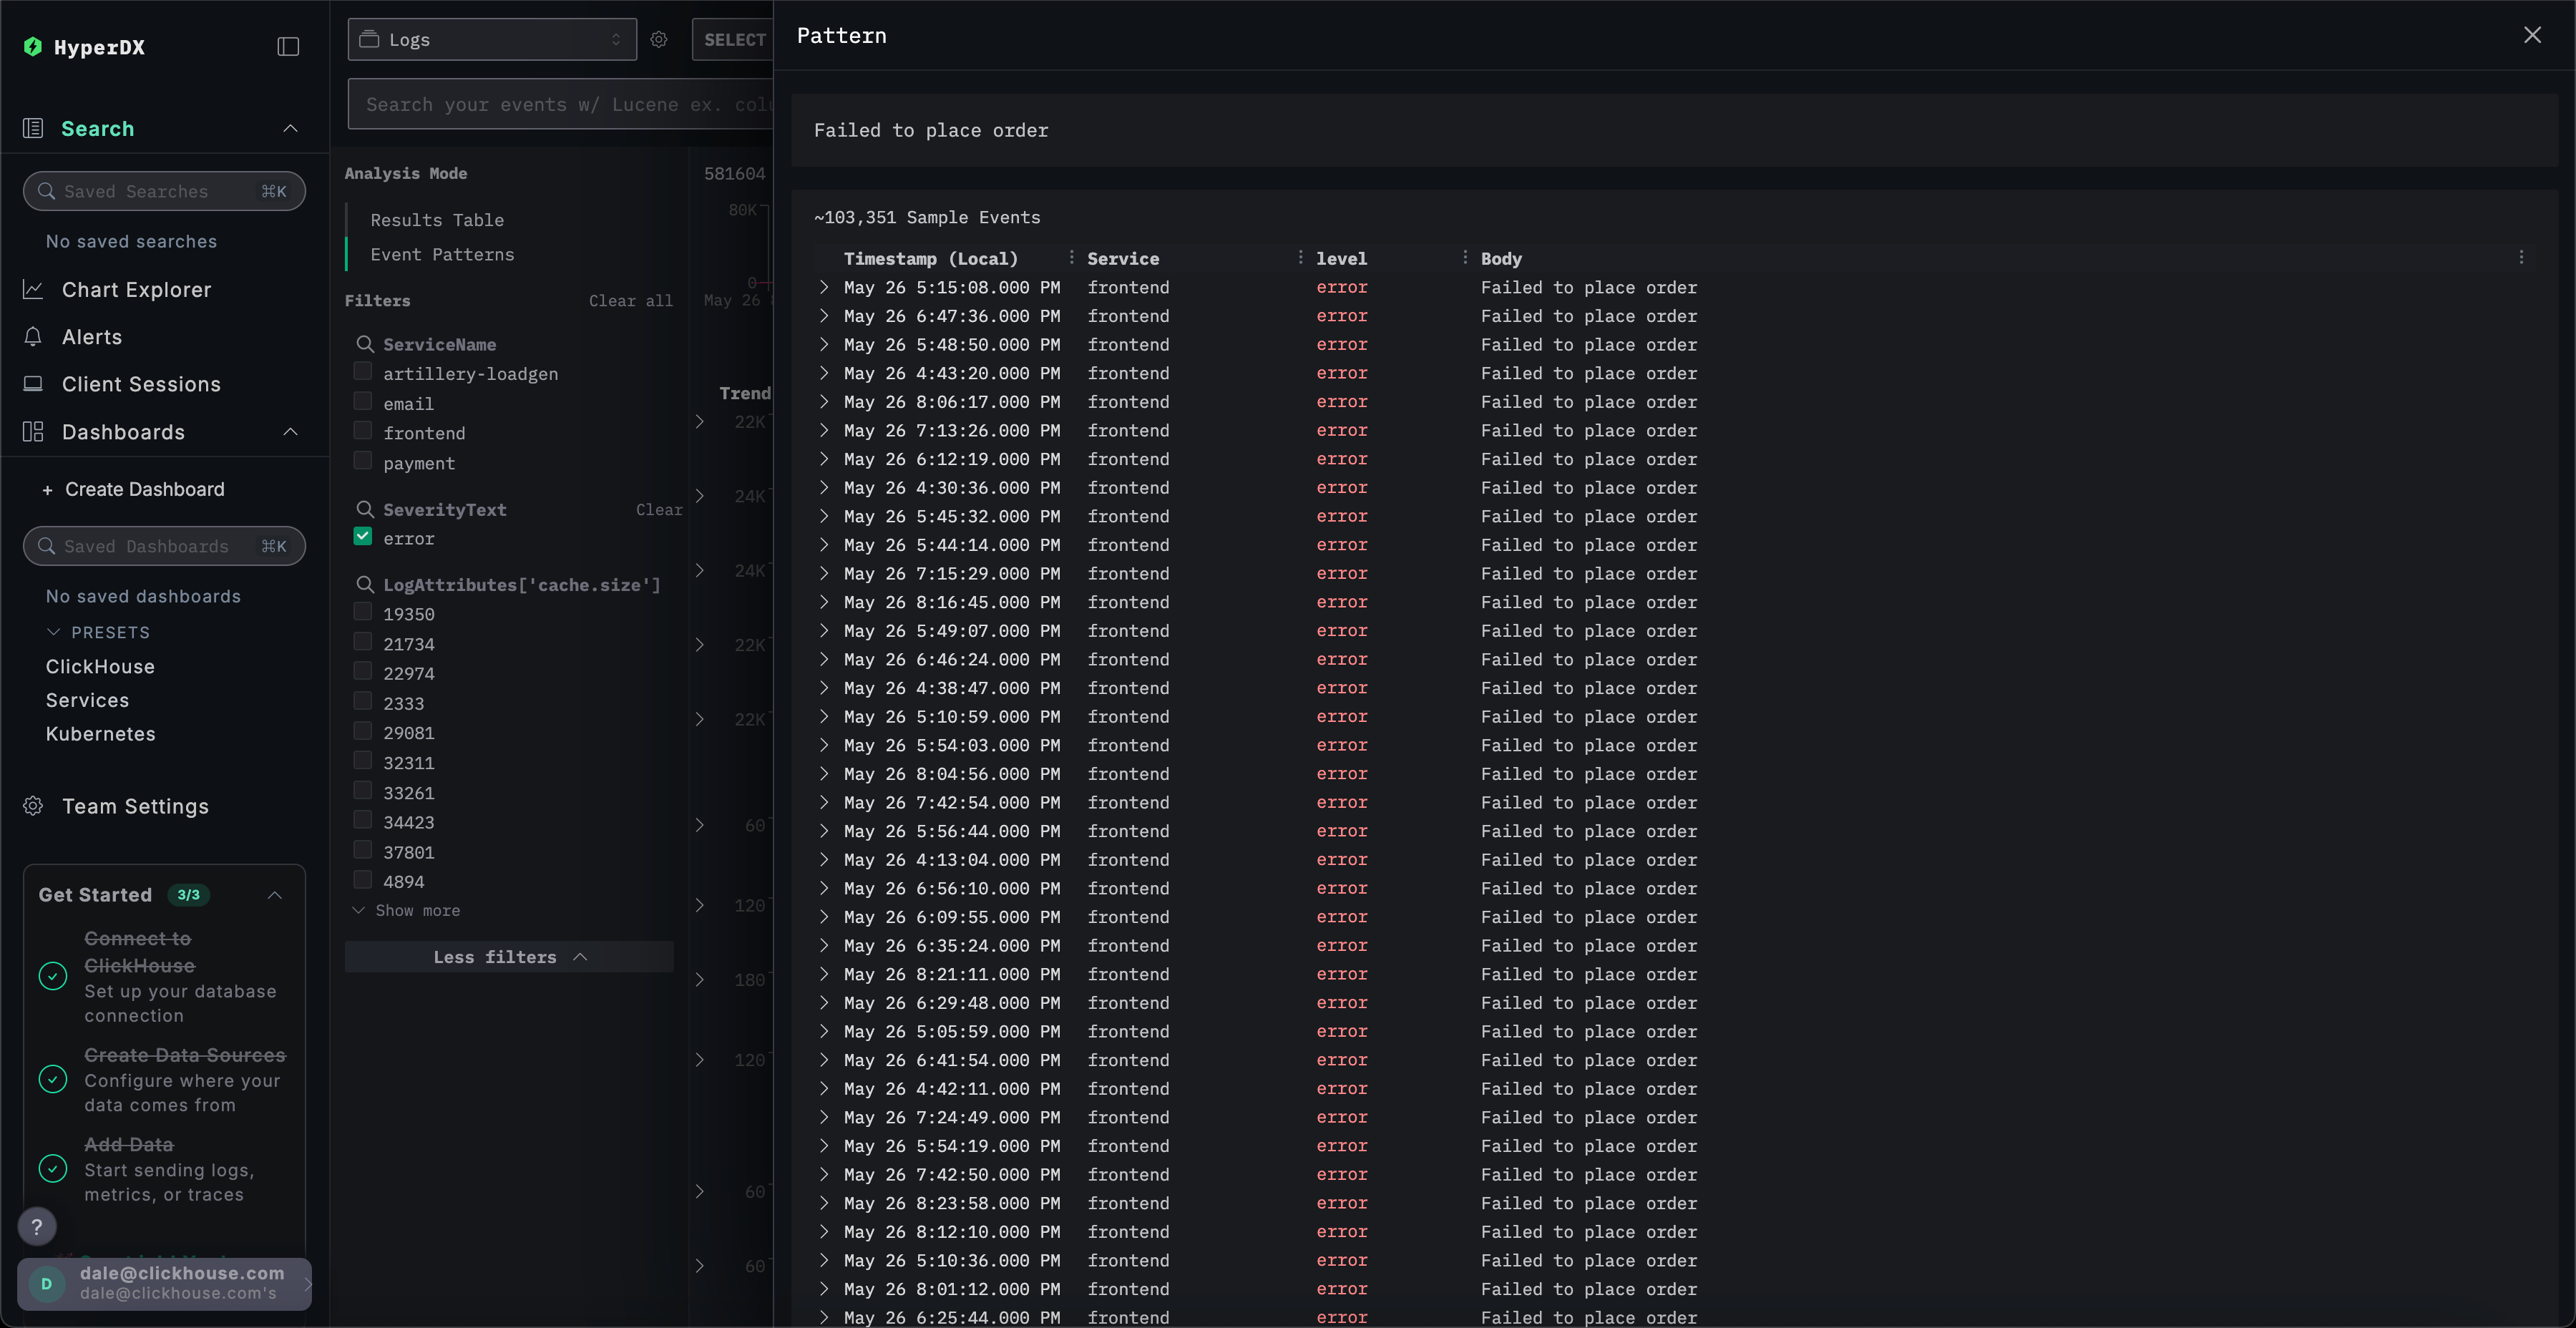The height and width of the screenshot is (1328, 2576).
Task: Open Team Settings gear item
Action: (135, 806)
